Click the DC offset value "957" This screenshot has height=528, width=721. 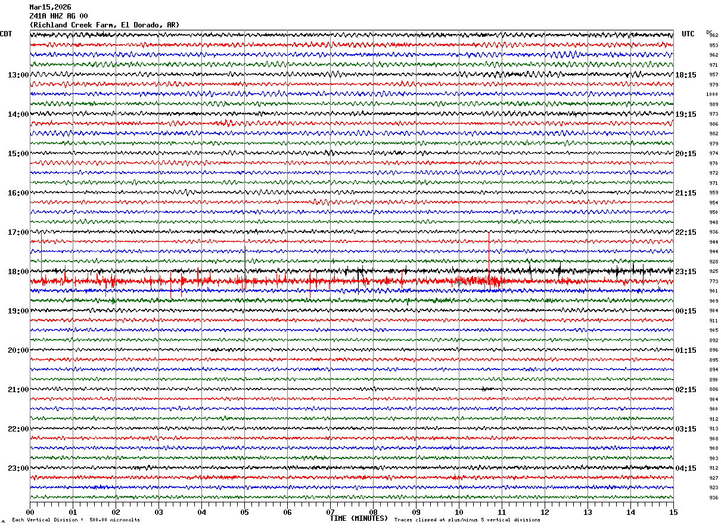point(713,75)
